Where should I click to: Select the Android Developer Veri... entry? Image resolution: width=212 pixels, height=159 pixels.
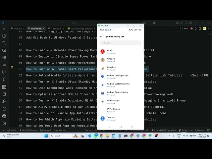tap(121, 77)
